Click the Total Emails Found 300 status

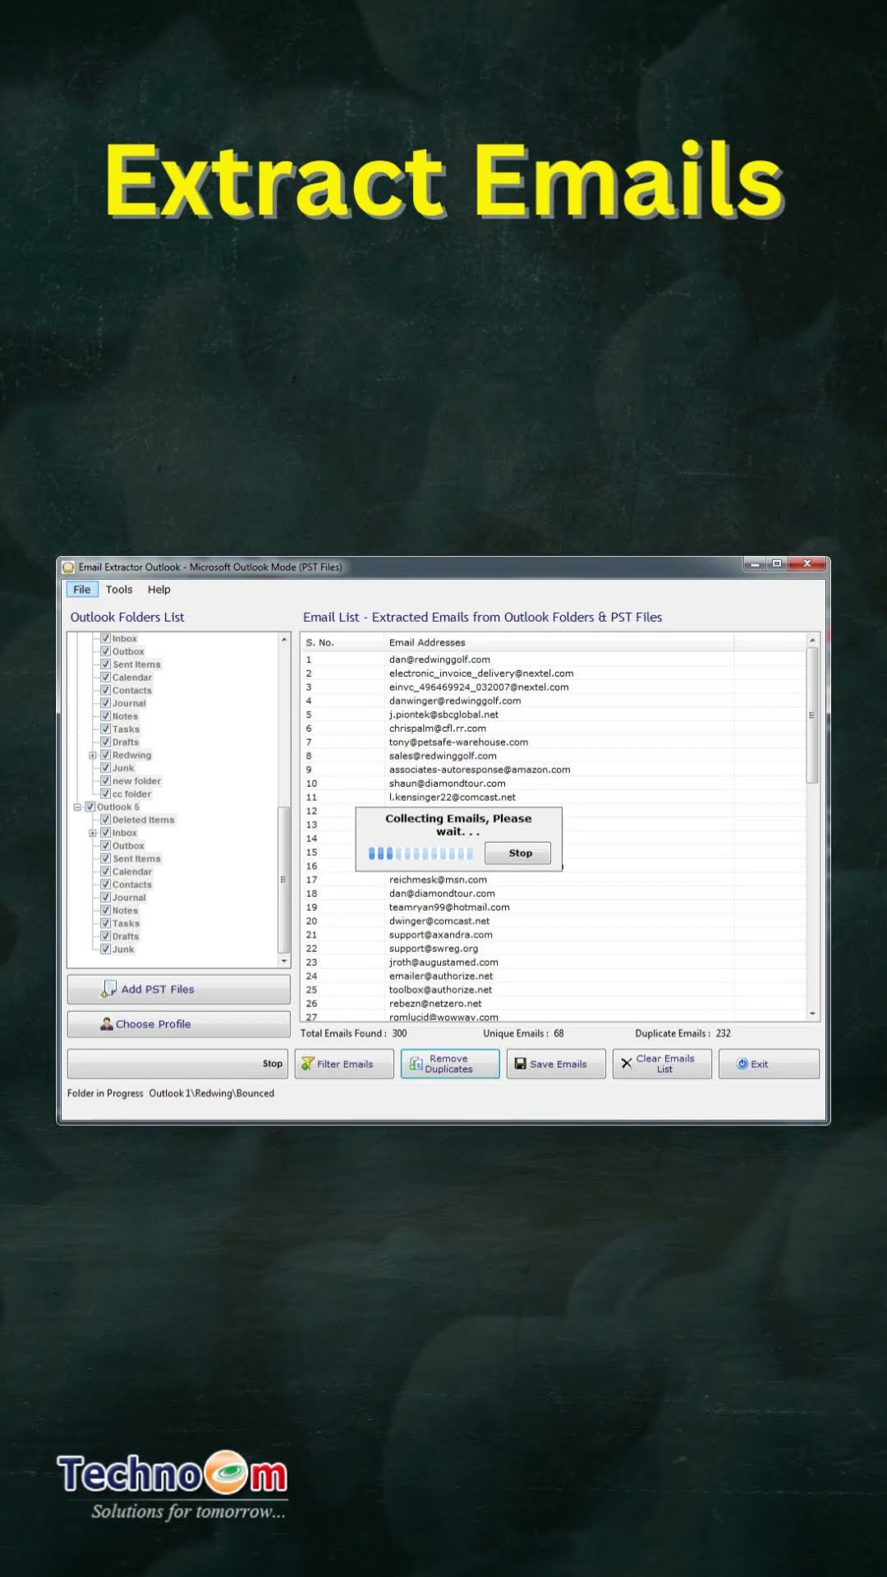[354, 1033]
